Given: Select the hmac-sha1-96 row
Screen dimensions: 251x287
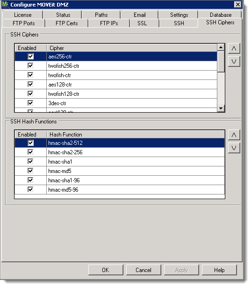Looking at the screenshot, I should click(x=120, y=180).
